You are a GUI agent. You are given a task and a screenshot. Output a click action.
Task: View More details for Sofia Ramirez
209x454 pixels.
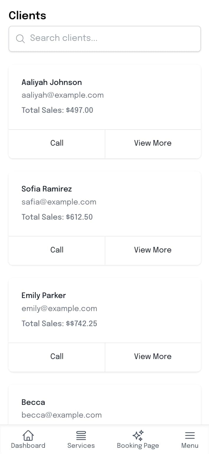(153, 250)
